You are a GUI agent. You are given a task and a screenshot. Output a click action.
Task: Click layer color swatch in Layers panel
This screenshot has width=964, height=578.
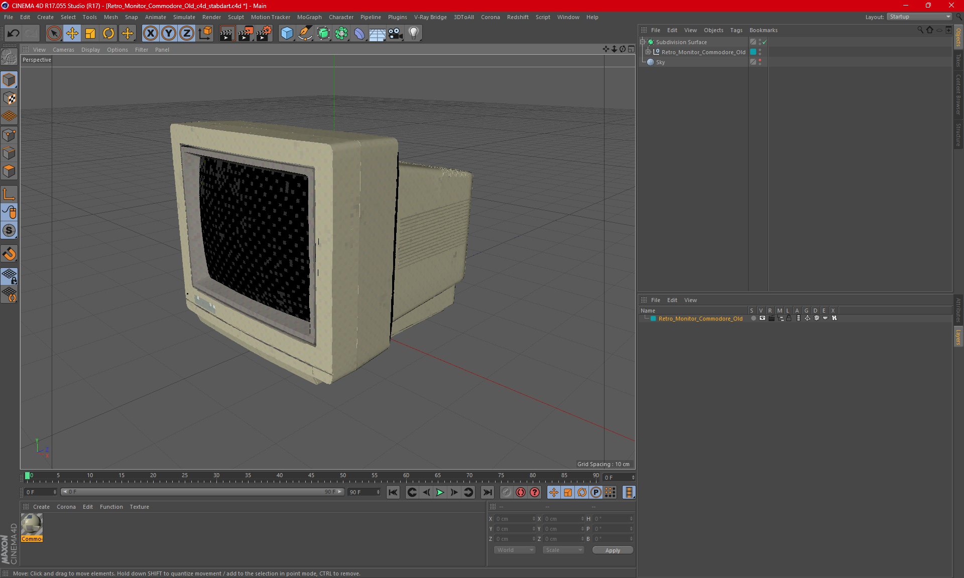[653, 319]
